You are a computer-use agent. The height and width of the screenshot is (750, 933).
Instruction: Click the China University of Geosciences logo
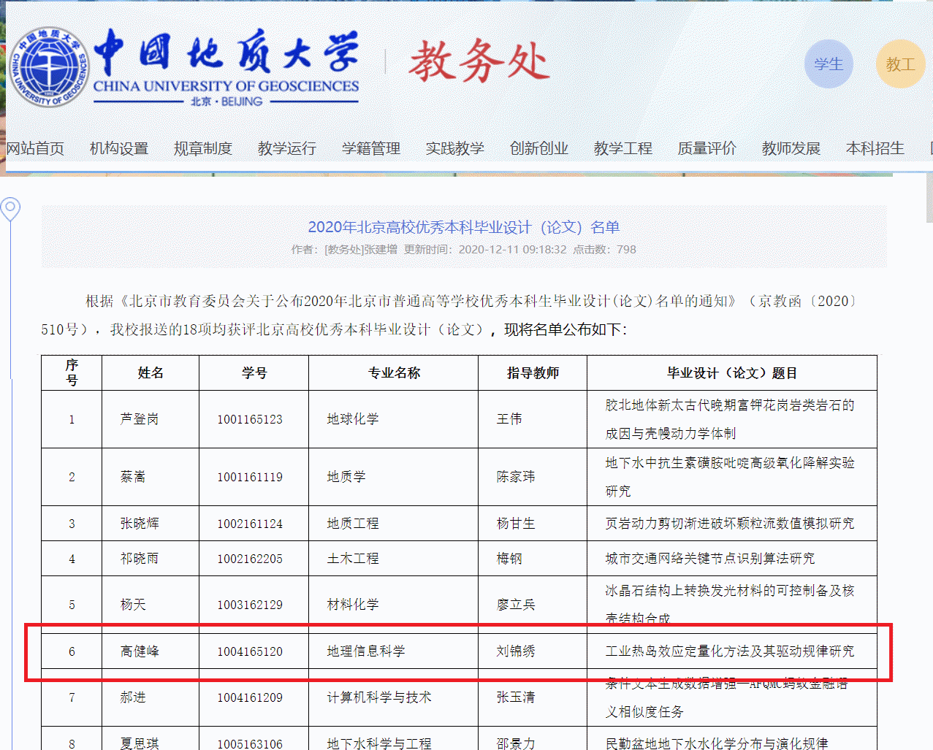coord(51,68)
